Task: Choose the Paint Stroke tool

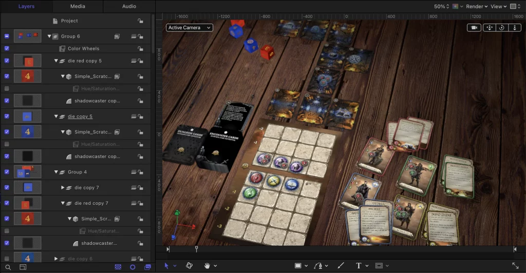Action: [x=341, y=266]
